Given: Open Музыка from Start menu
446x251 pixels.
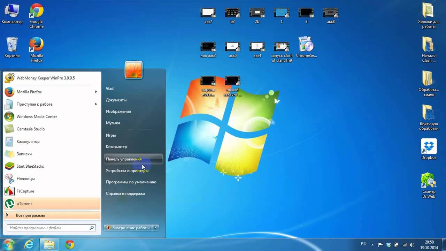Looking at the screenshot, I should click(x=133, y=123).
